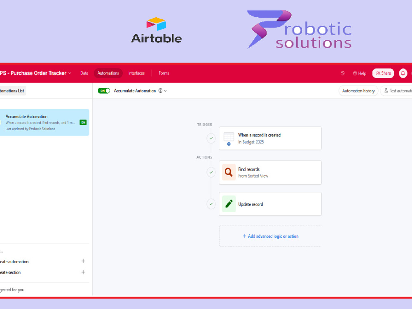Toggle the Accumulate Automation ON switch
412x309 pixels.
coord(104,91)
